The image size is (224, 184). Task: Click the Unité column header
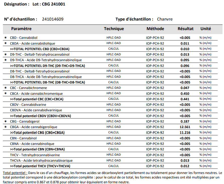tap(205, 29)
